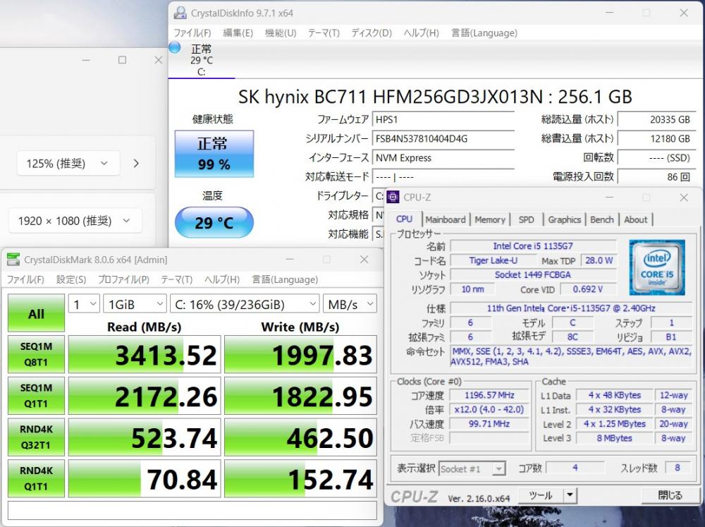
Task: Open the 1GiB test size dropdown
Action: pos(135,304)
